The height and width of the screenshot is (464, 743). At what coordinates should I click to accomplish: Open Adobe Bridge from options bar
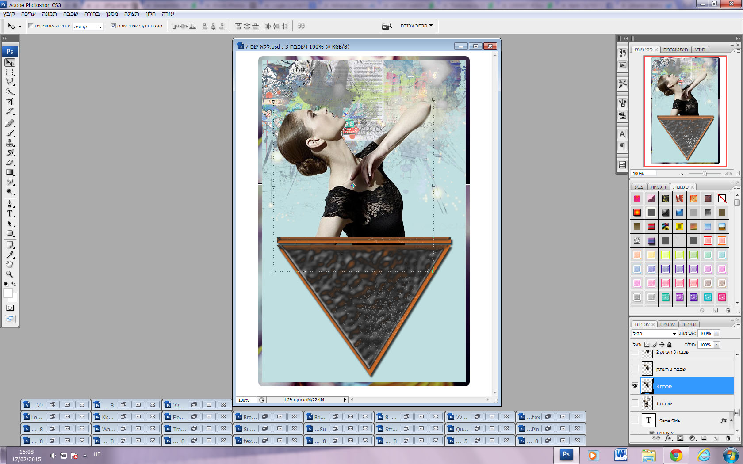click(x=387, y=26)
